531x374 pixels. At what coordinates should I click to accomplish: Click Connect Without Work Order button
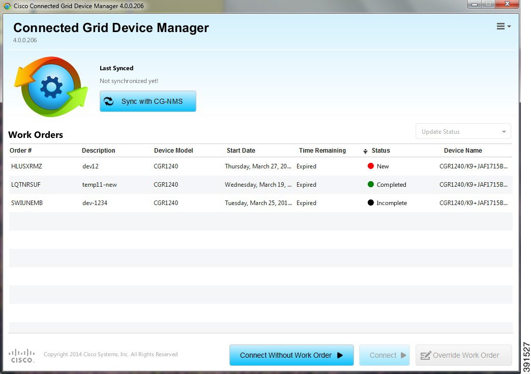[291, 355]
